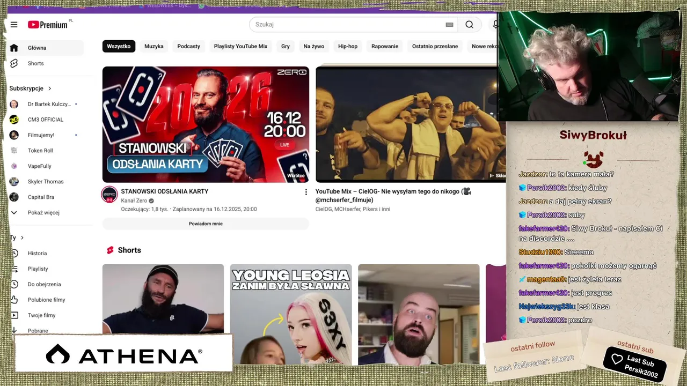Screen dimensions: 687x386
Task: Open Główna in the sidebar
Action: [46, 48]
